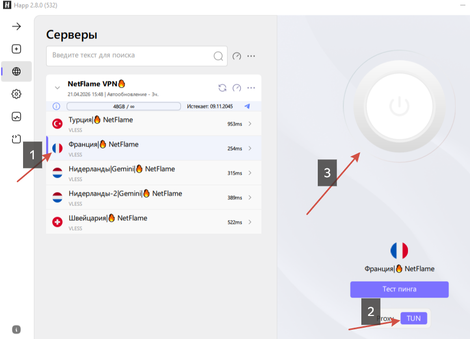Click the Happ app logo in title bar
470x339 pixels.
click(7, 5)
